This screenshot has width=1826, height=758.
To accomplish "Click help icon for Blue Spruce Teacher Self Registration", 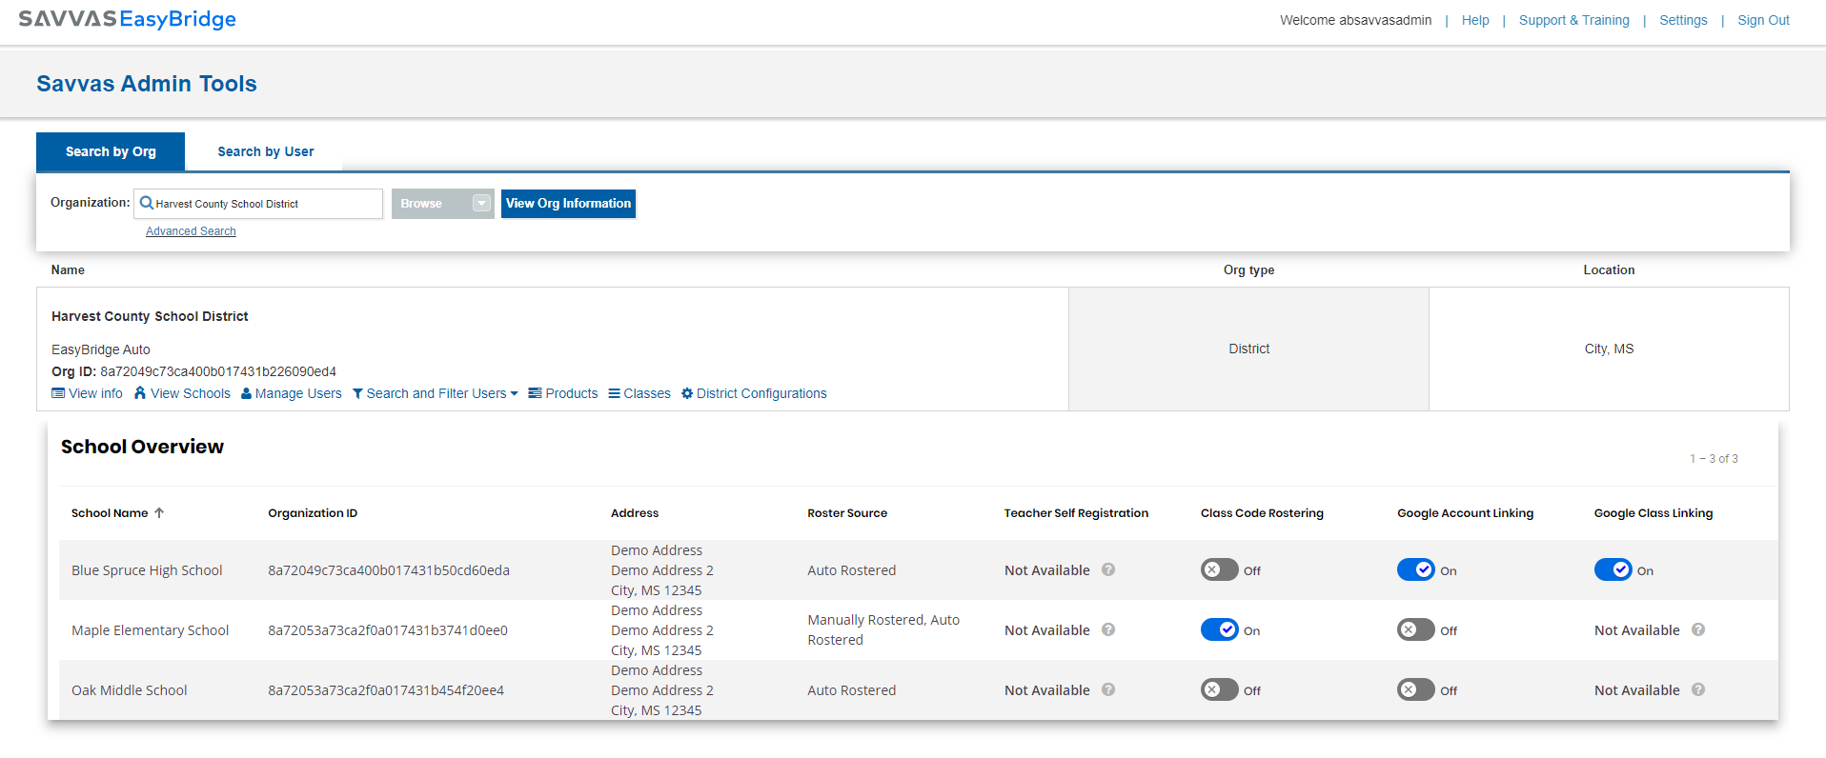I will [1108, 569].
